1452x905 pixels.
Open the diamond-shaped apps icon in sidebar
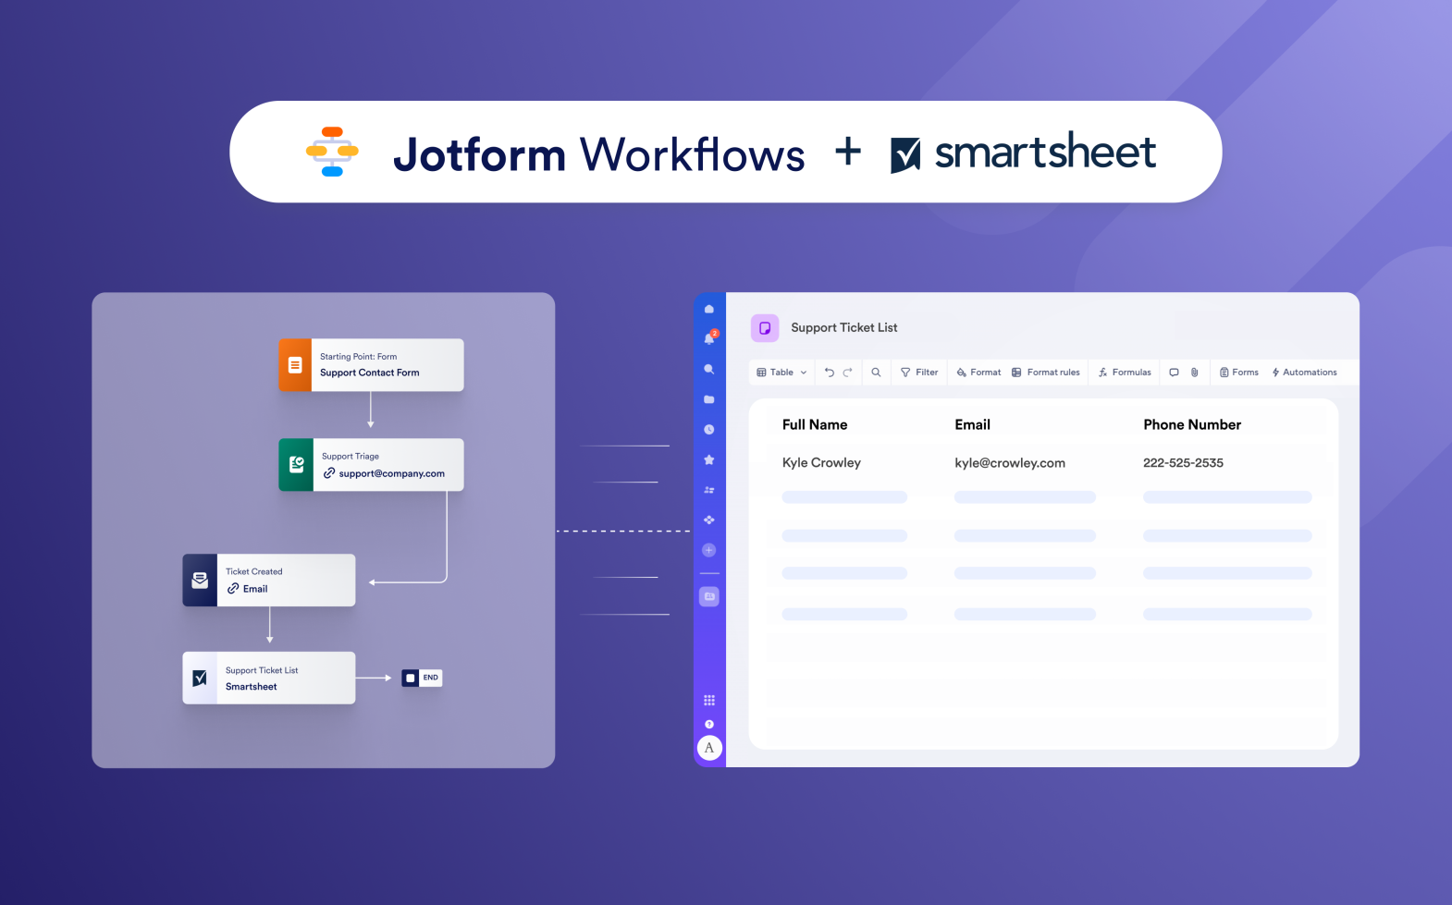709,520
